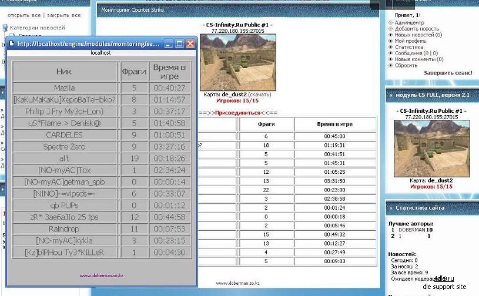Select player Spectre Zero in popup table
Screen dimensions: 479x296
point(64,147)
